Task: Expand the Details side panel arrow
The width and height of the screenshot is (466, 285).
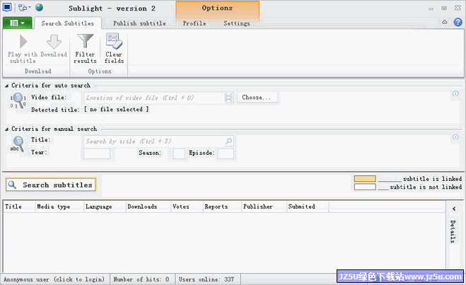Action: (454, 209)
